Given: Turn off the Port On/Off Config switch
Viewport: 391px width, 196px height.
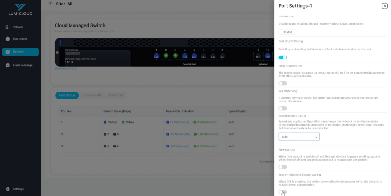Looking at the screenshot, I should [283, 58].
